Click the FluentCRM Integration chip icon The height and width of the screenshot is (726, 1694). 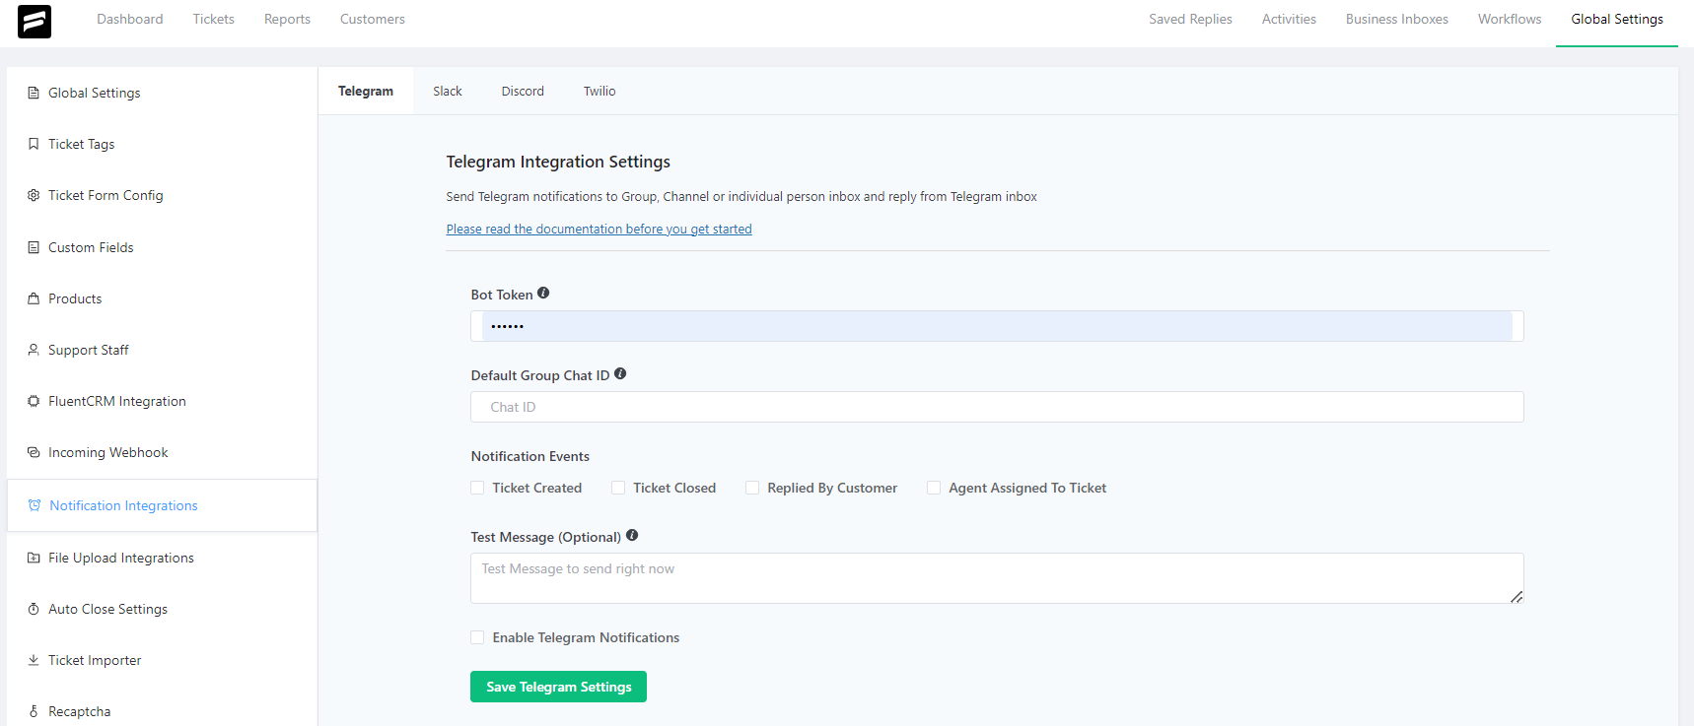[x=34, y=401]
